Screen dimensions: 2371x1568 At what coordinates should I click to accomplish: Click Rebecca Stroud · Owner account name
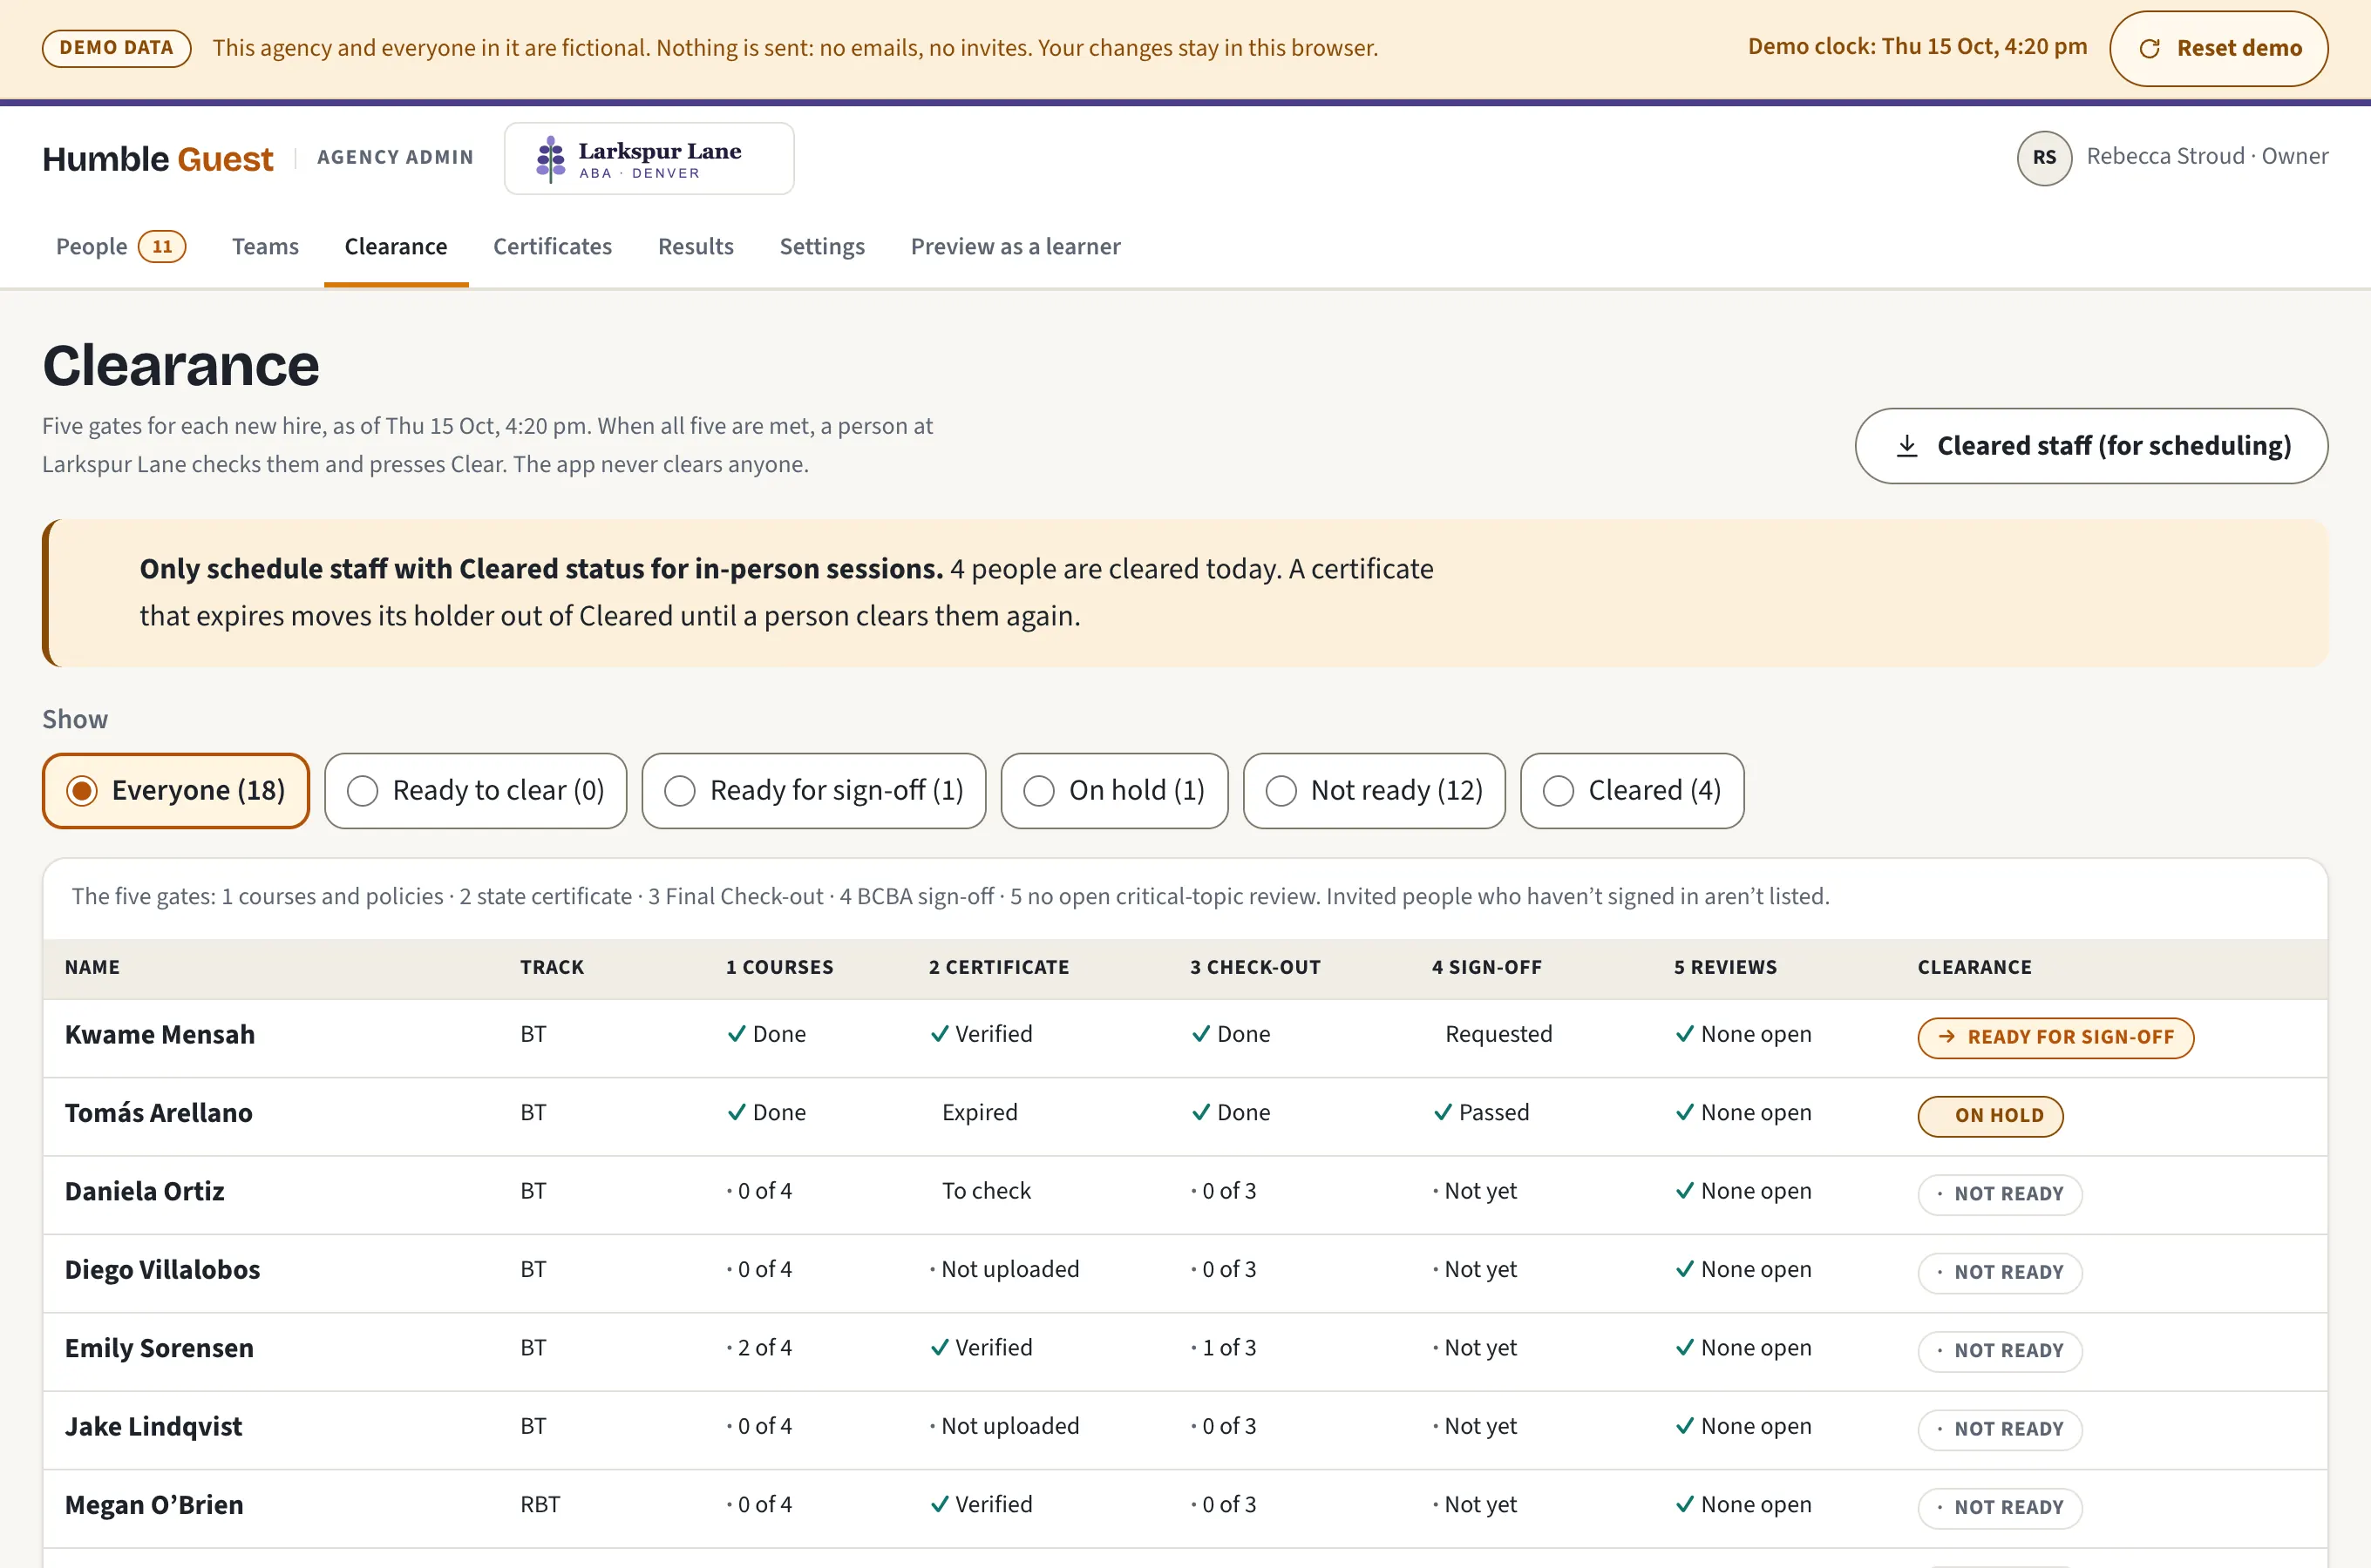coord(2207,156)
